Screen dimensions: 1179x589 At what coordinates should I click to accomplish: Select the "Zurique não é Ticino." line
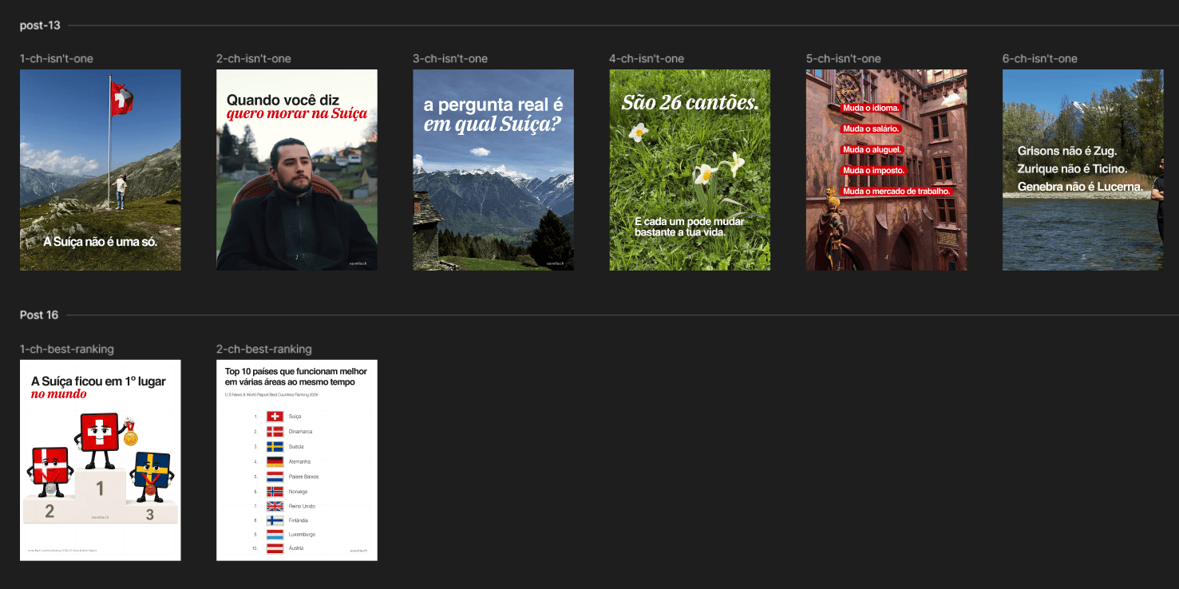[x=1072, y=169]
